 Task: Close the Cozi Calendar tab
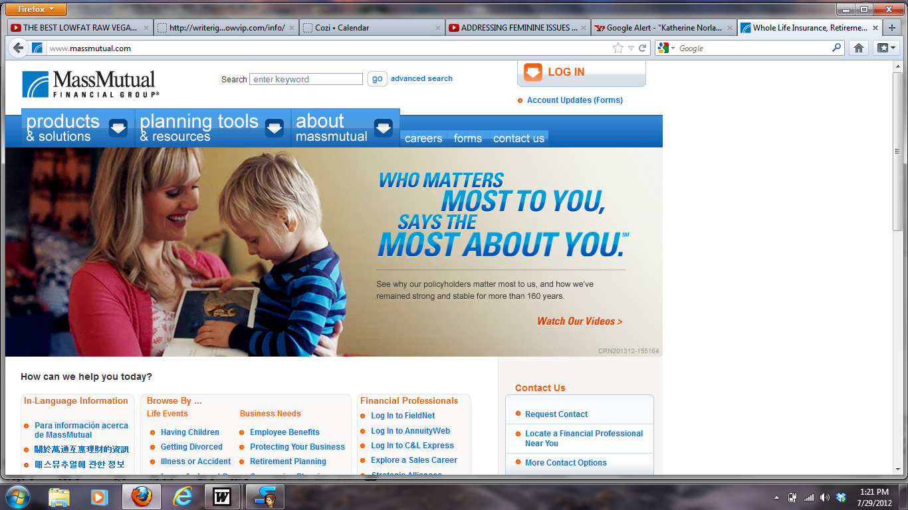pos(438,28)
